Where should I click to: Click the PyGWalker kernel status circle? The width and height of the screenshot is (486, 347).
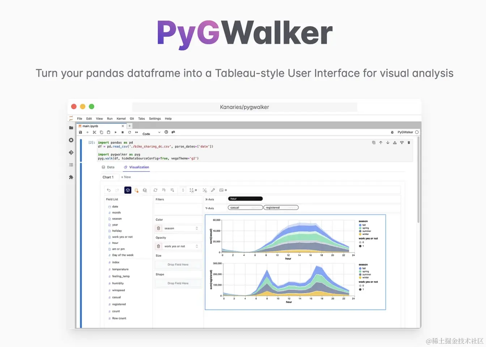tap(417, 132)
